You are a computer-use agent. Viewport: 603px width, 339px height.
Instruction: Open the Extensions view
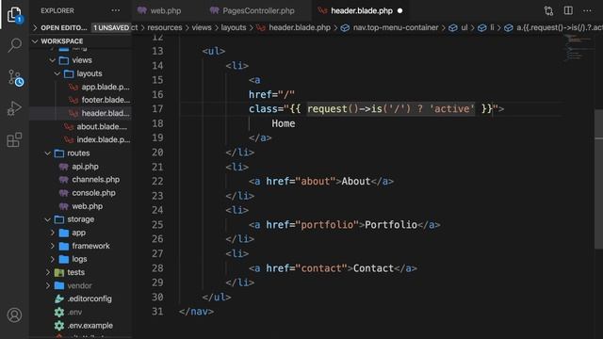click(14, 140)
